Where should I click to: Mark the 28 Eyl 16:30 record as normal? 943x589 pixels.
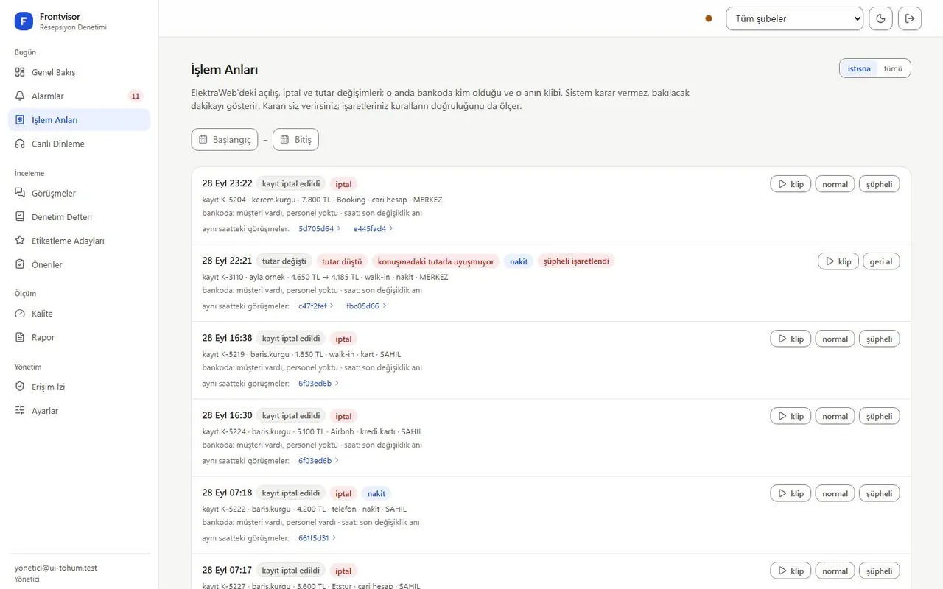835,416
